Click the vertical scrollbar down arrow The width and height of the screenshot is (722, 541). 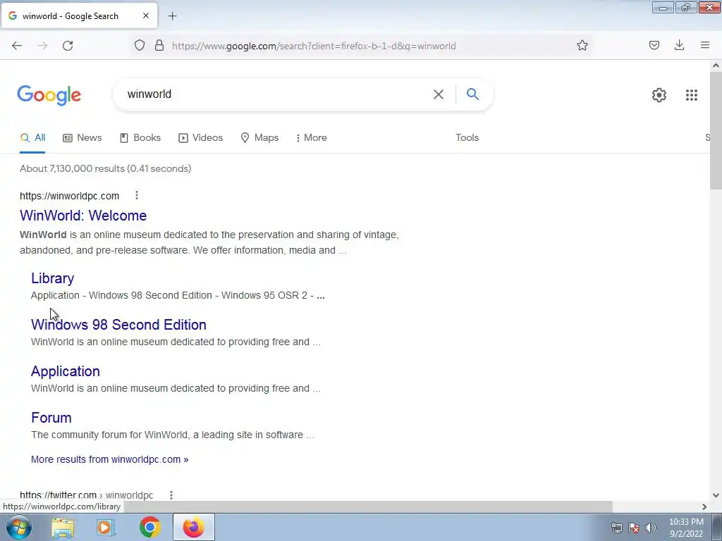pyautogui.click(x=716, y=495)
